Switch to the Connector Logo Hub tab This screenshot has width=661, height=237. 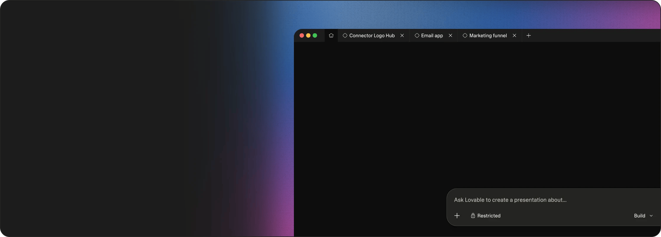tap(372, 36)
